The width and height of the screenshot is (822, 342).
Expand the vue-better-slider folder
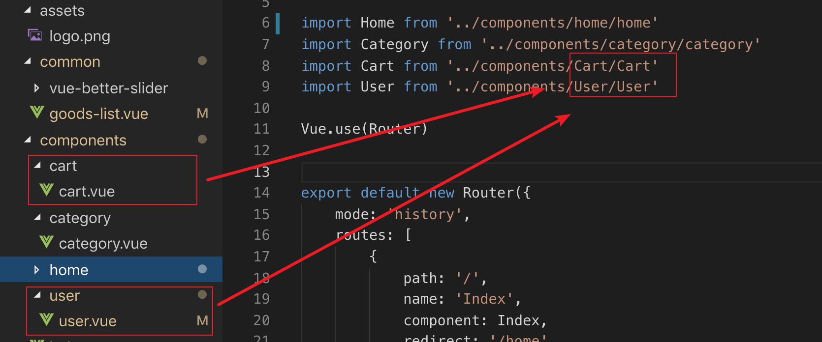37,88
